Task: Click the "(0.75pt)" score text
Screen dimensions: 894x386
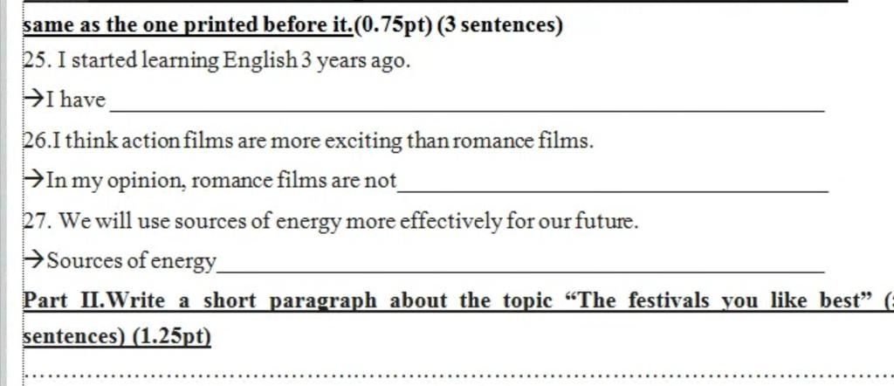Action: click(x=393, y=25)
